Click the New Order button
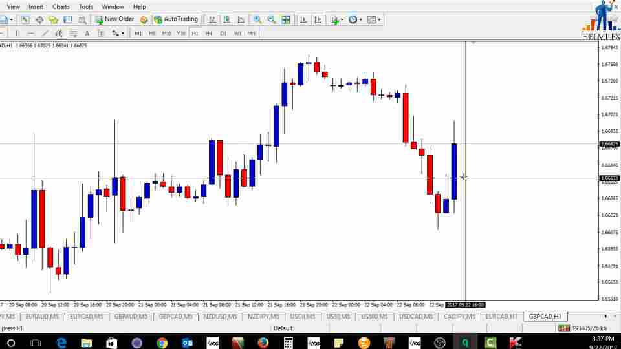The height and width of the screenshot is (349, 621). pyautogui.click(x=115, y=19)
